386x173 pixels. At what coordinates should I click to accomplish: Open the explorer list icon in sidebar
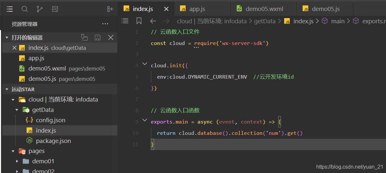[x=10, y=9]
